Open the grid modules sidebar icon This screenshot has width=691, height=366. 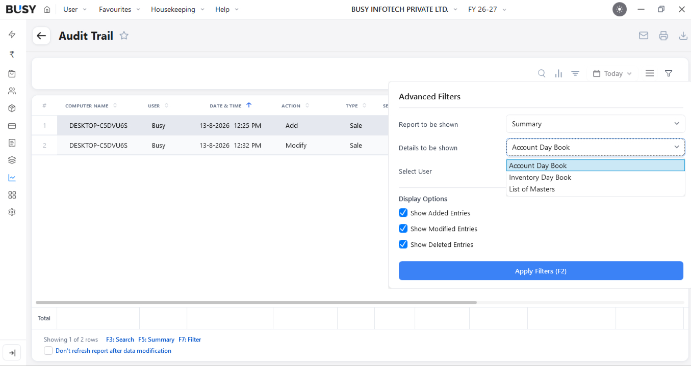(x=12, y=195)
